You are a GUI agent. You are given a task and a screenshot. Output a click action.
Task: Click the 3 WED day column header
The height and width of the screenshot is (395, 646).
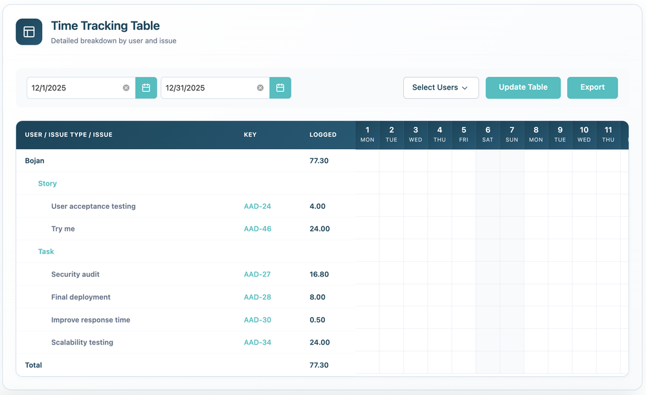tap(416, 134)
